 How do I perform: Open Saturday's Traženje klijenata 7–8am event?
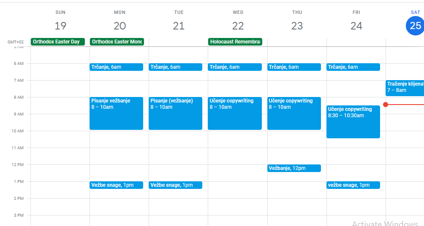[405, 88]
